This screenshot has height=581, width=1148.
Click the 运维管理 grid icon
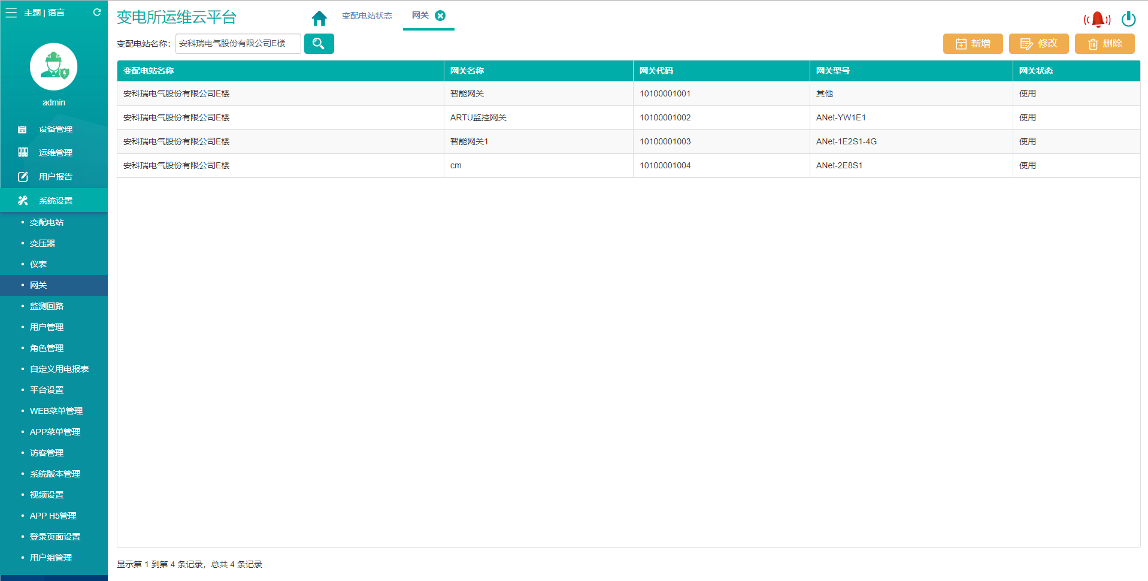tap(23, 152)
